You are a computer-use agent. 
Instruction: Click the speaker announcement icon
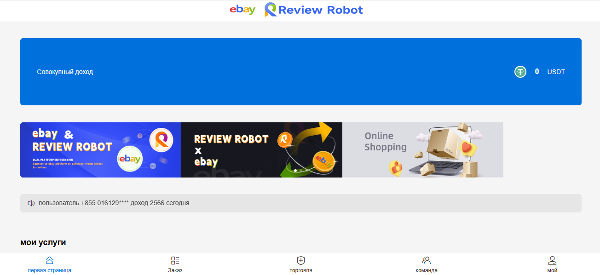point(31,203)
